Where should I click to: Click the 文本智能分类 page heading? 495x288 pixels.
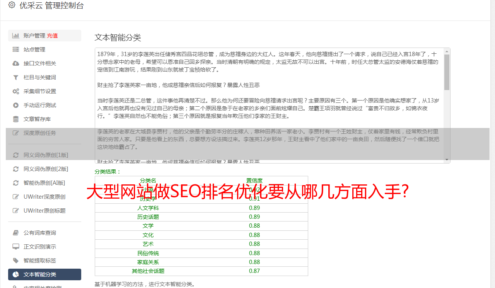pyautogui.click(x=118, y=37)
